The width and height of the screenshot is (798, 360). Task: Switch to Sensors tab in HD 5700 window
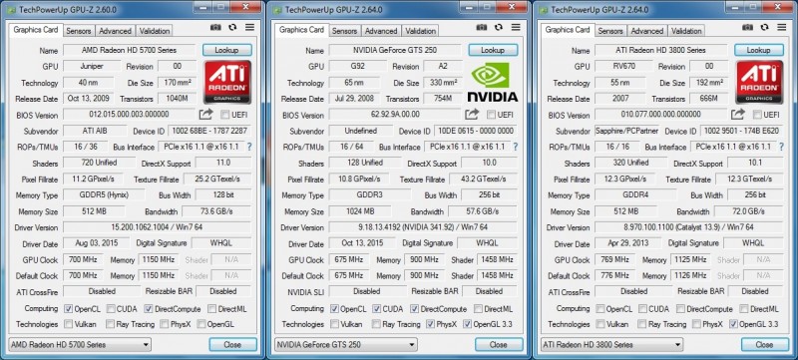click(x=79, y=31)
